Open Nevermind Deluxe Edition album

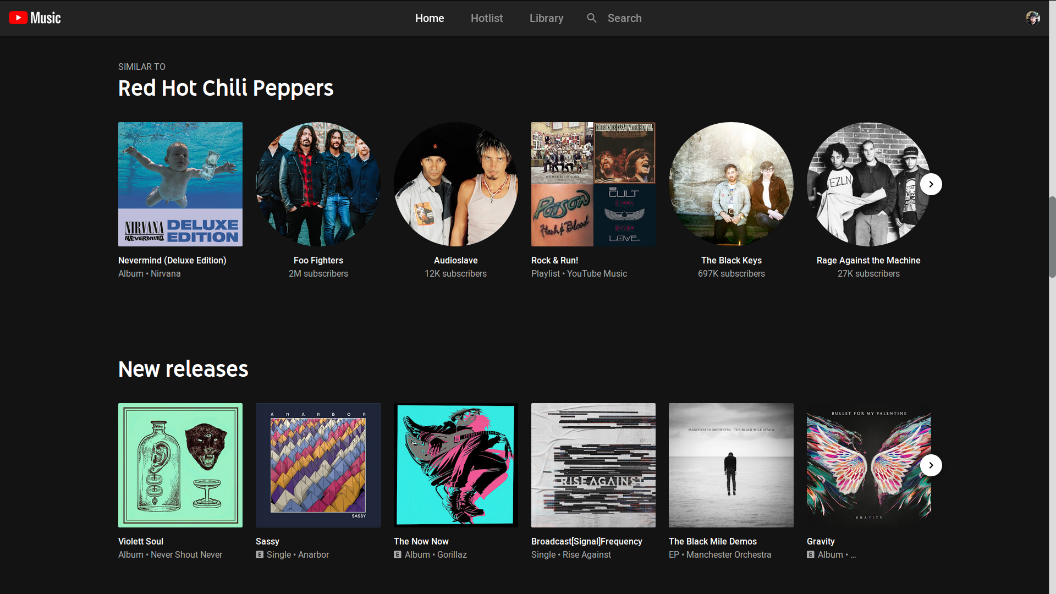(180, 184)
